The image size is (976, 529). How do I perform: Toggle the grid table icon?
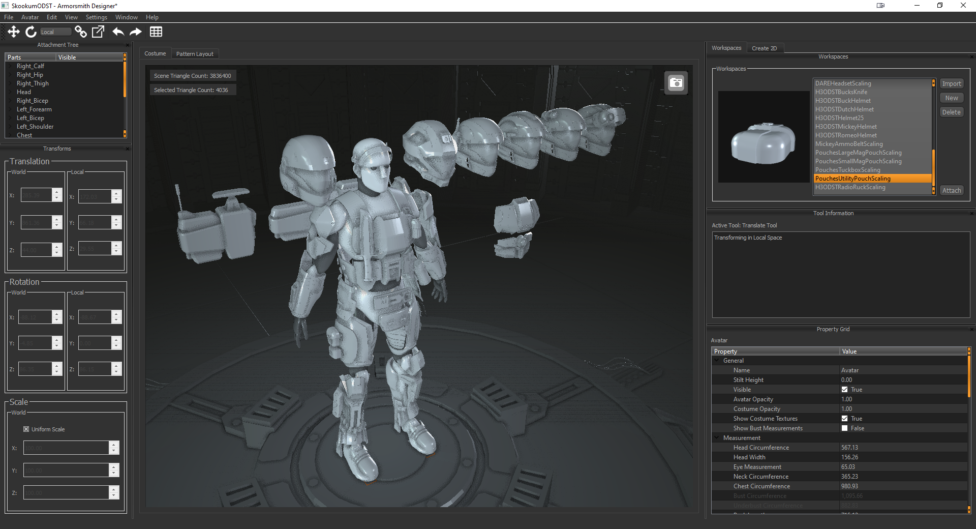156,32
